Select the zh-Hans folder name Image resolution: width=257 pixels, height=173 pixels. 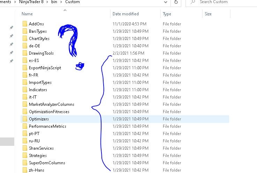(37, 170)
